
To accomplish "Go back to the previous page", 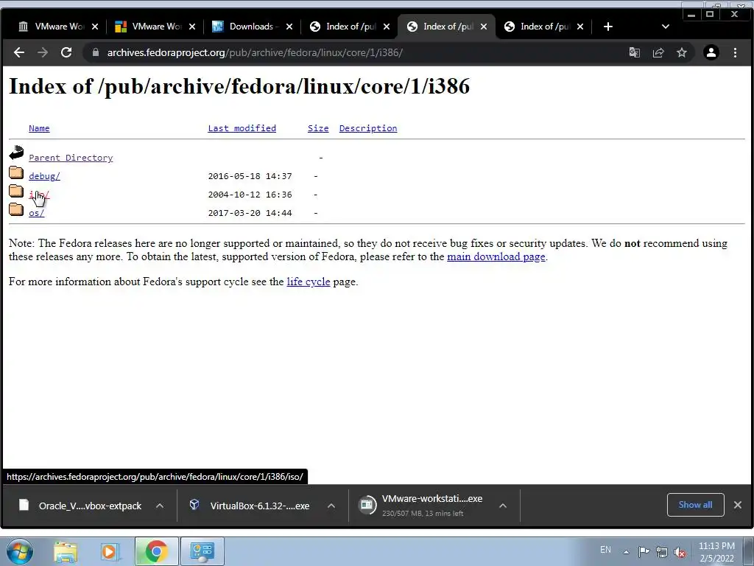I will pyautogui.click(x=18, y=52).
